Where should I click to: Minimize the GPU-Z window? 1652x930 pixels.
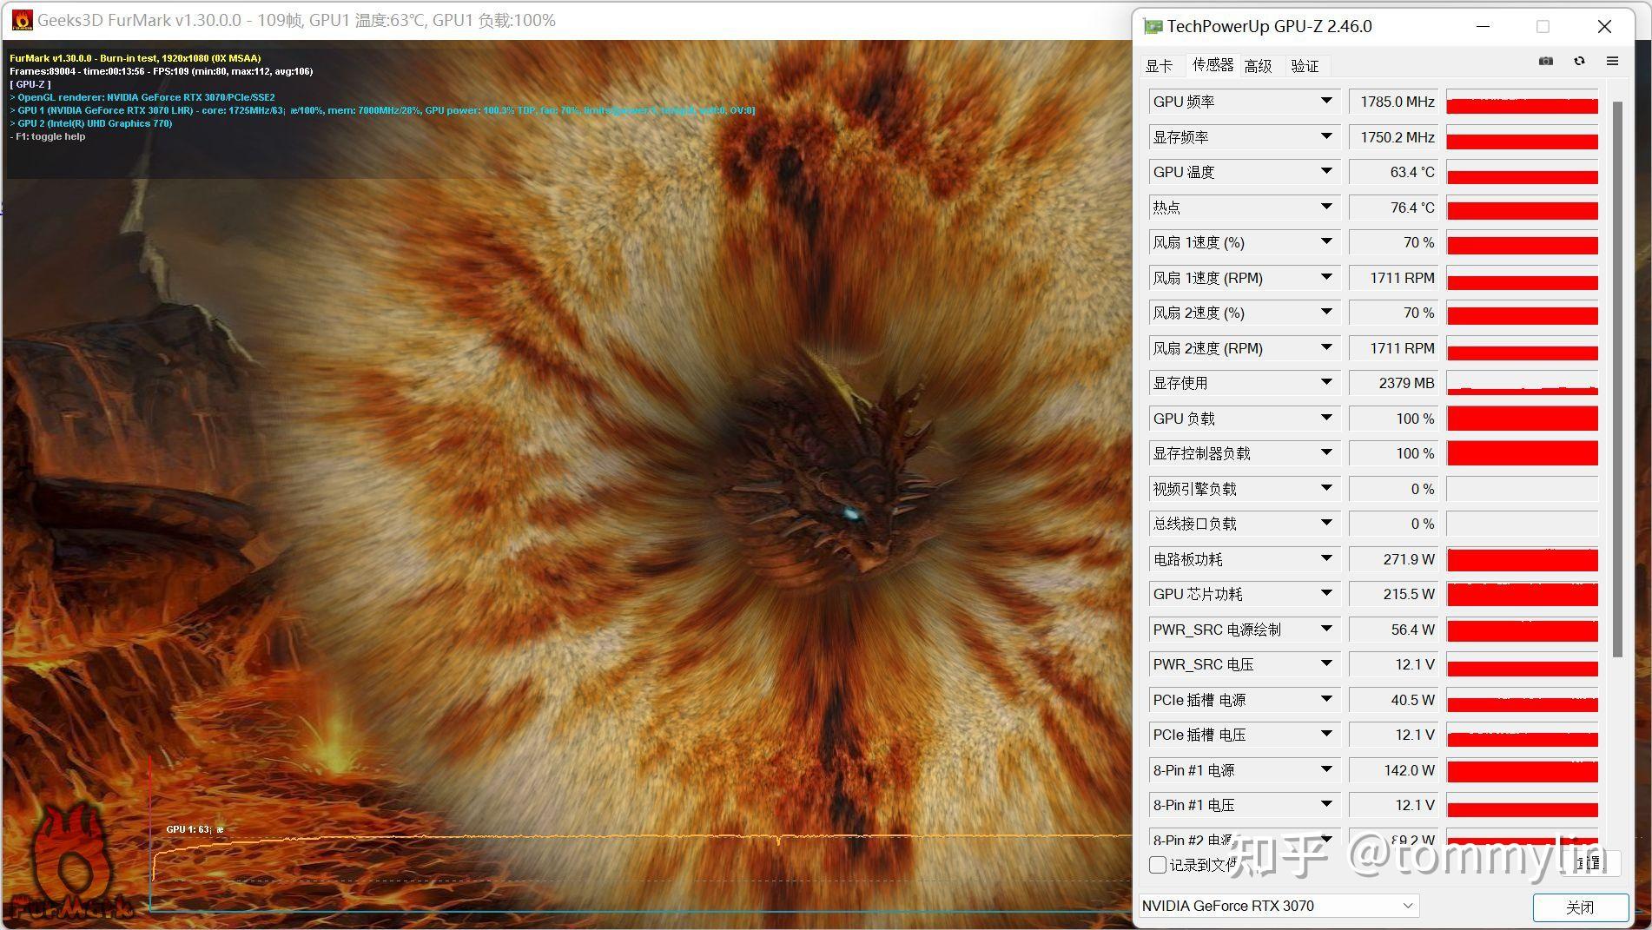(1483, 26)
